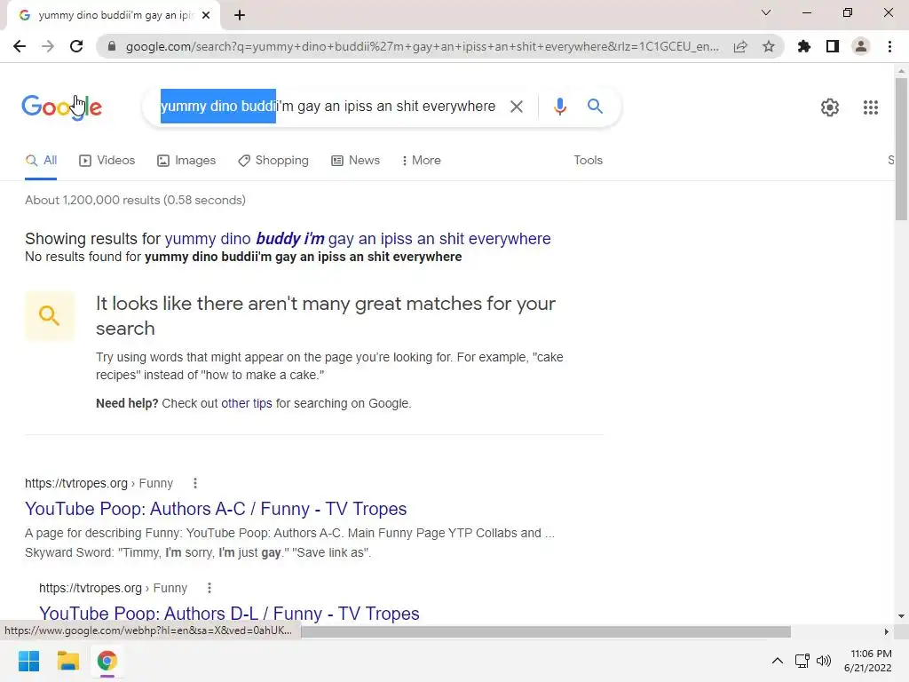The image size is (909, 682).
Task: Open the Windows Start menu
Action: (28, 661)
